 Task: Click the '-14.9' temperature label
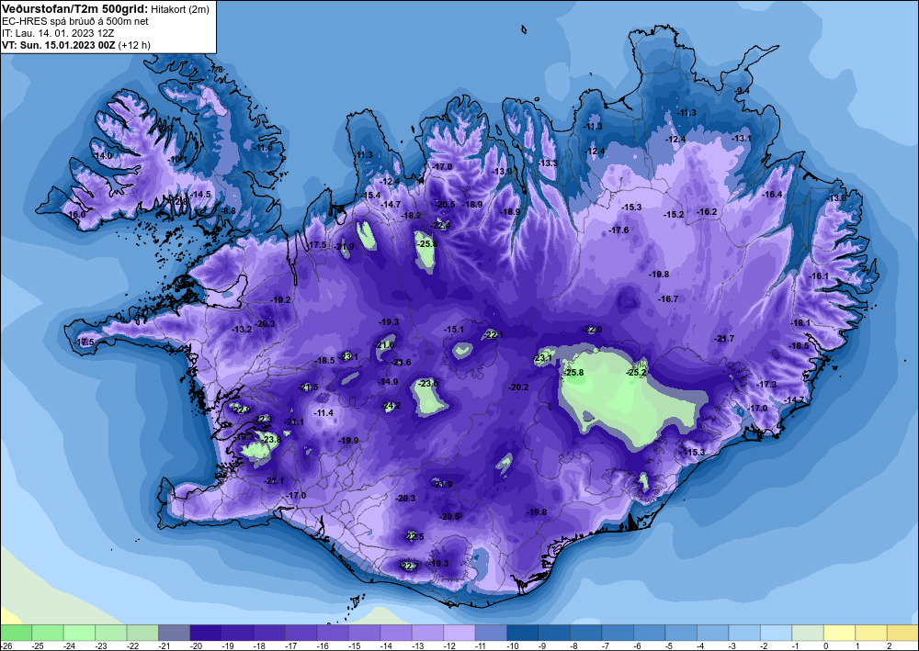coord(388,382)
